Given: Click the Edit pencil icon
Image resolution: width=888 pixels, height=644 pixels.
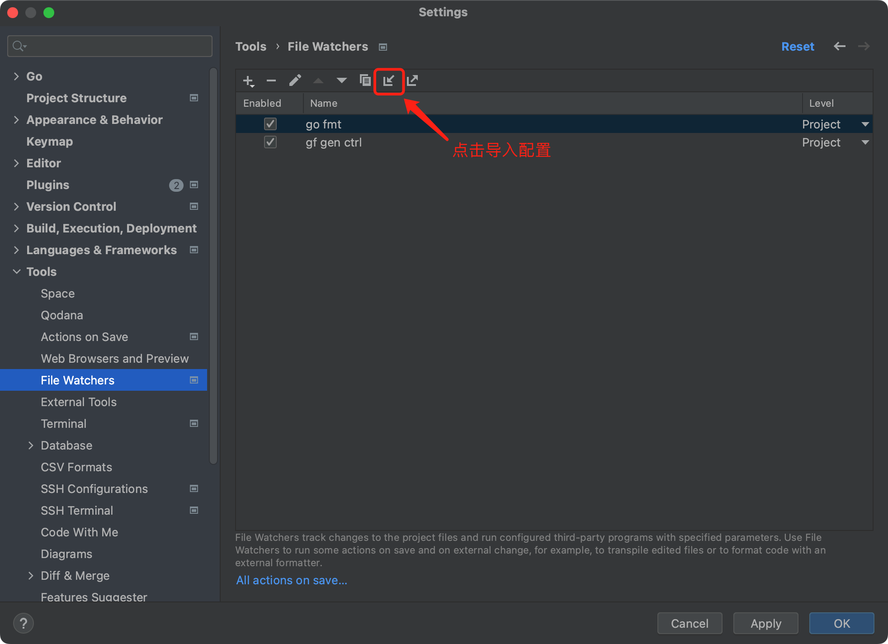Looking at the screenshot, I should click(x=295, y=81).
